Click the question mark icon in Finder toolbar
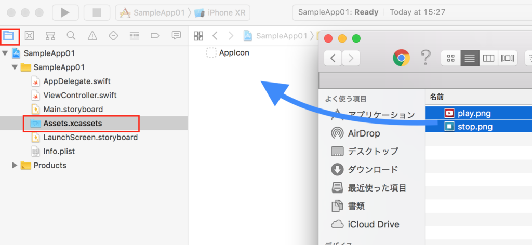The image size is (532, 245). (425, 58)
